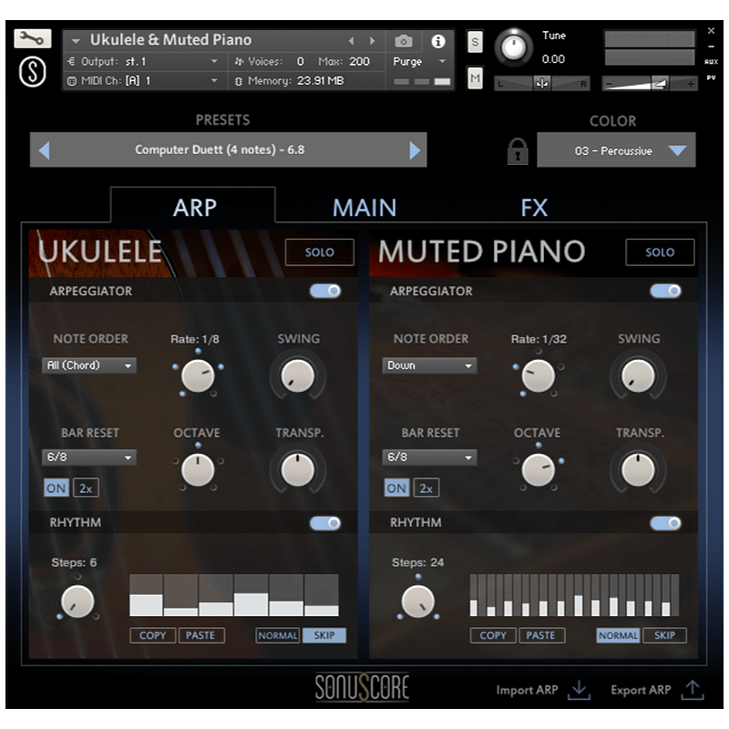Switch to the ARP tab

pyautogui.click(x=194, y=207)
